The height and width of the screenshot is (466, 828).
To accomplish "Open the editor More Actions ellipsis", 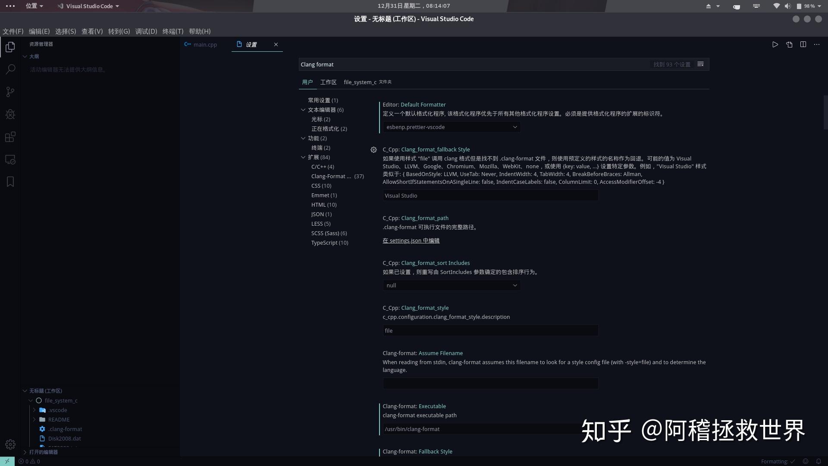I will [x=817, y=44].
